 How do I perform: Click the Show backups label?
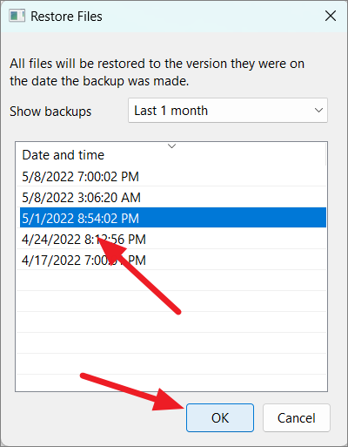point(50,112)
